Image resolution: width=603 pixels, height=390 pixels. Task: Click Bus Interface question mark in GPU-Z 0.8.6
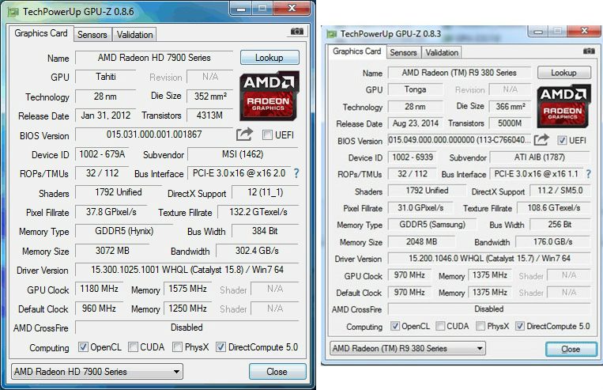pyautogui.click(x=296, y=173)
